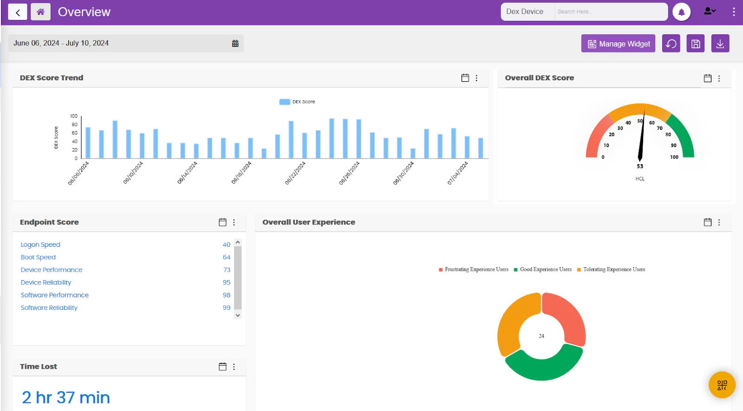Open the user account menu
Screen dimensions: 743x411
(x=710, y=11)
